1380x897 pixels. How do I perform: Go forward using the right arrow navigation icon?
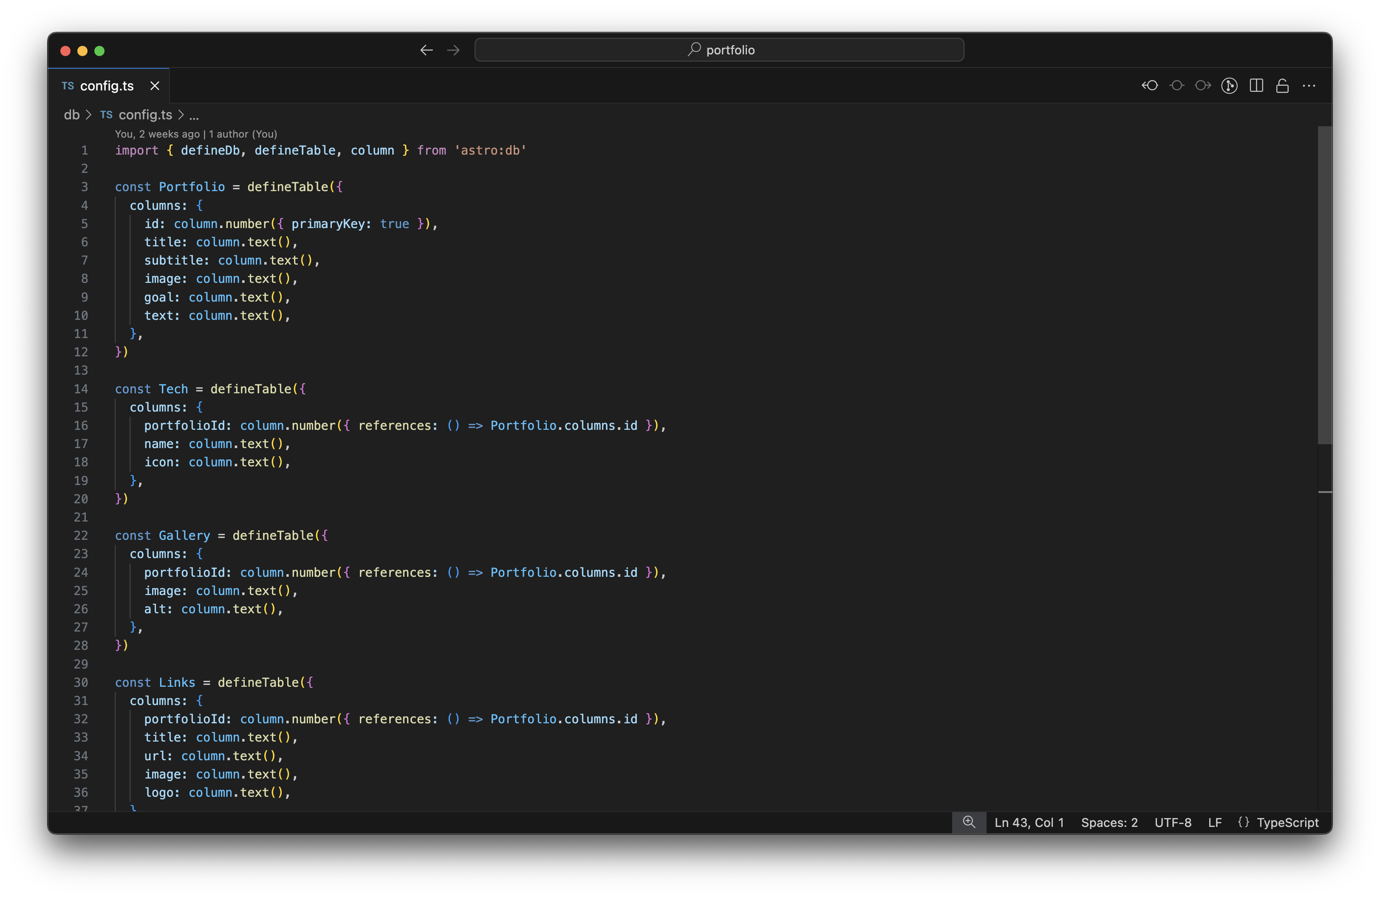point(453,50)
